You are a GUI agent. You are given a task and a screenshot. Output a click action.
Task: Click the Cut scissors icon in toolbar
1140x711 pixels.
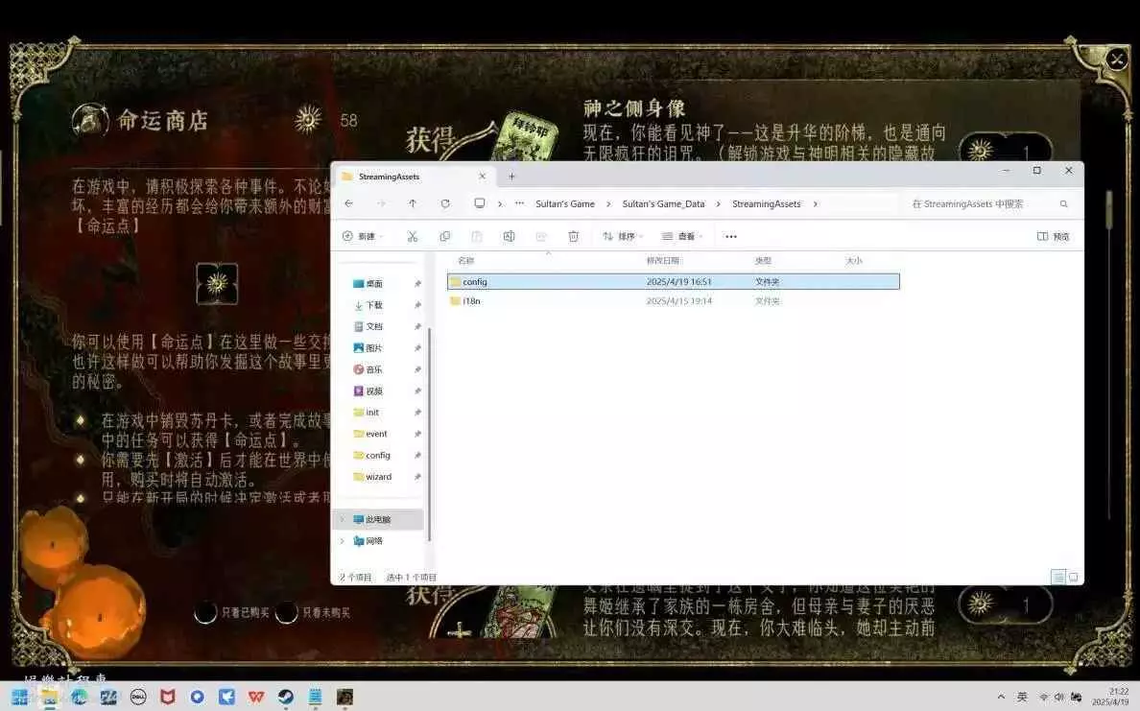click(412, 236)
